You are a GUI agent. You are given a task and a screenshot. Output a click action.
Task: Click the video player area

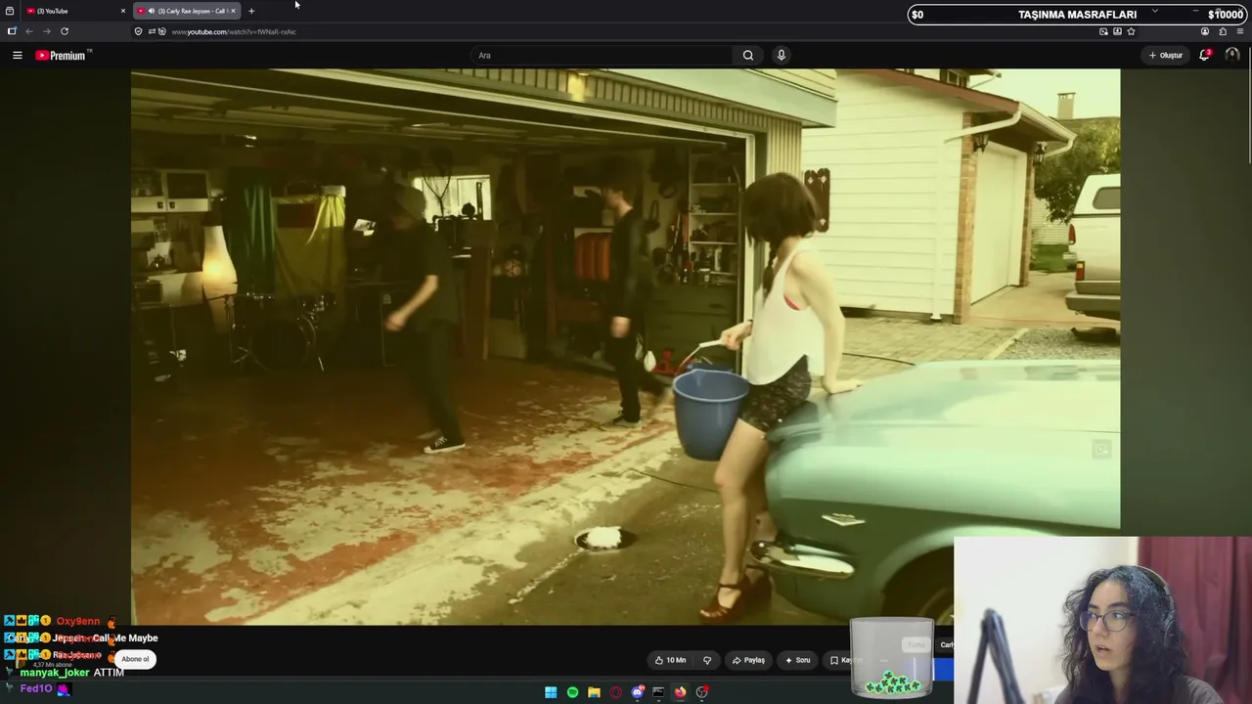coord(626,346)
